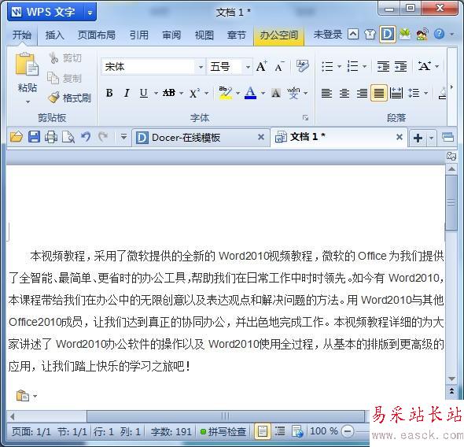
Task: Switch to the 页面布局 ribbon tab
Action: pyautogui.click(x=96, y=35)
